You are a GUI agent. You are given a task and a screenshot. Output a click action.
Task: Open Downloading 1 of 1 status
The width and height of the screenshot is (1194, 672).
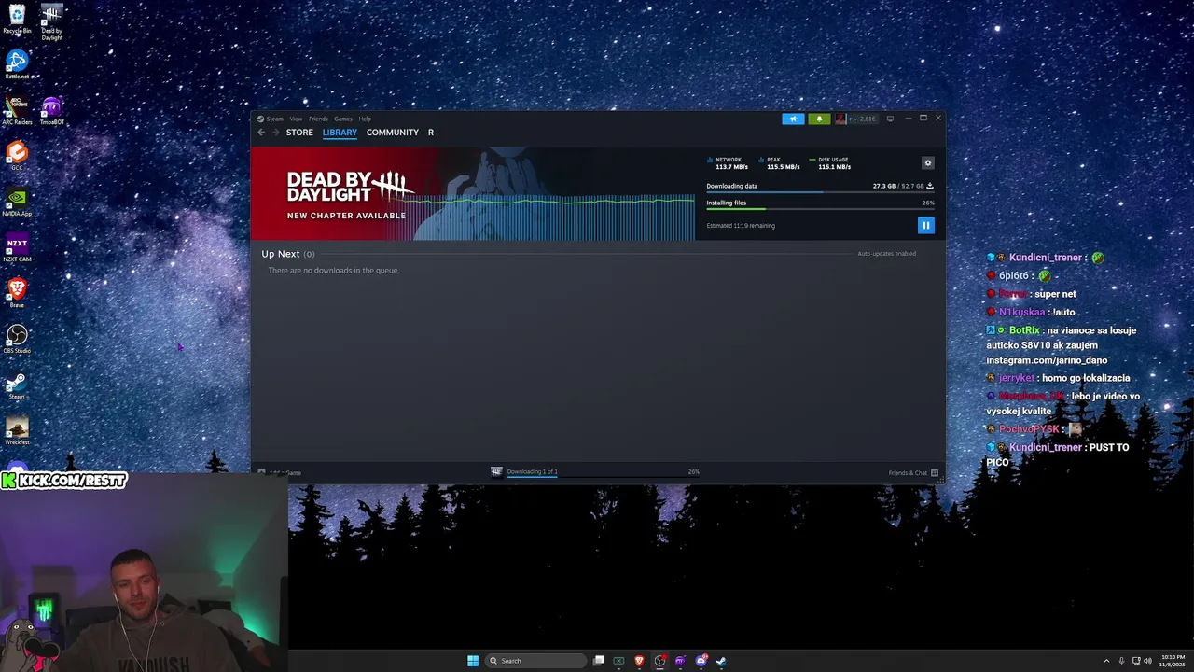(x=532, y=471)
